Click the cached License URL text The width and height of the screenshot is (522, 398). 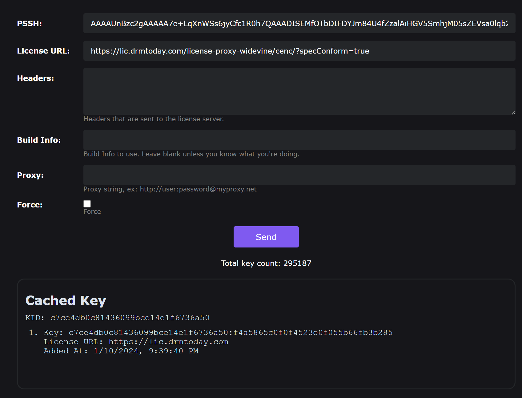(x=168, y=342)
